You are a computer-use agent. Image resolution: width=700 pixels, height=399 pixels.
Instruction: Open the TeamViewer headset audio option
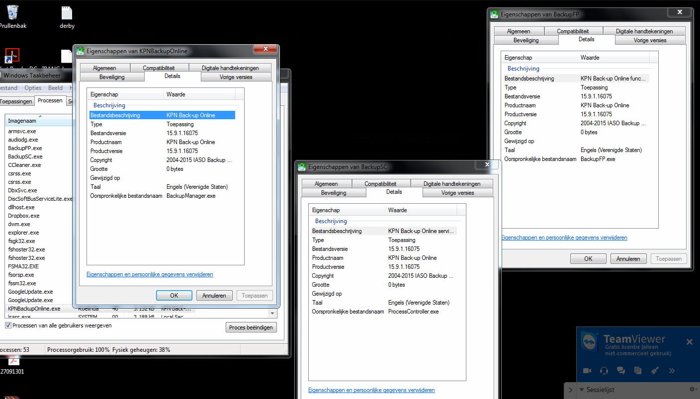(x=604, y=370)
